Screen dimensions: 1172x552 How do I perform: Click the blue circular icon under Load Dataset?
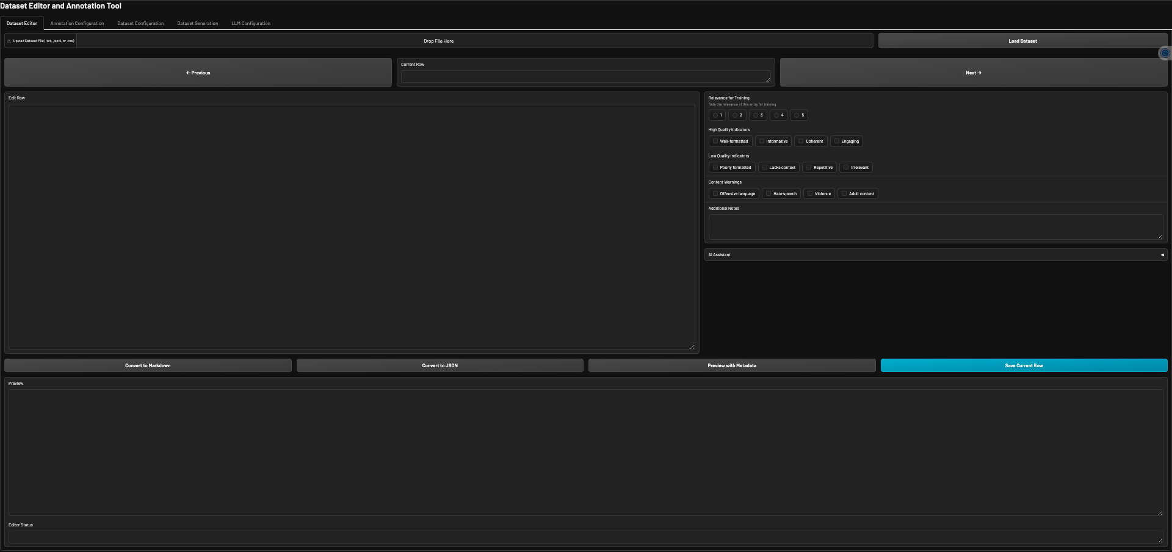click(1165, 53)
